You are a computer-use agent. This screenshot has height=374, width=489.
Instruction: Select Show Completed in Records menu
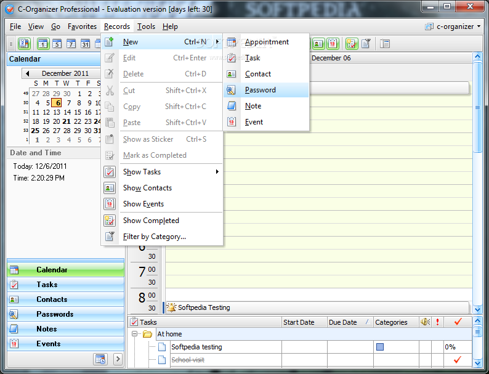click(x=162, y=221)
